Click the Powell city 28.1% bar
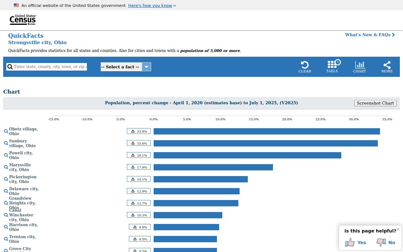The height and width of the screenshot is (252, 403). (247, 155)
